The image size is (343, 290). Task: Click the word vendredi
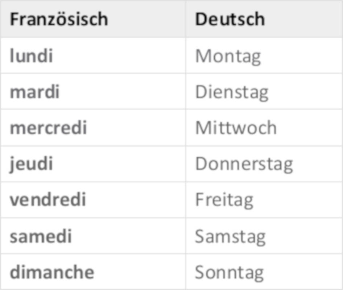[48, 199]
